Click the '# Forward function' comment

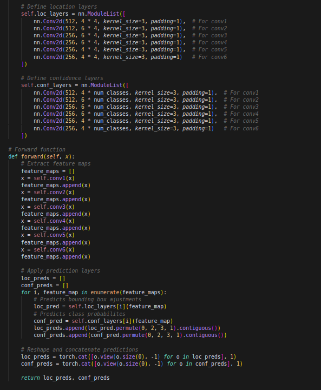(37, 149)
